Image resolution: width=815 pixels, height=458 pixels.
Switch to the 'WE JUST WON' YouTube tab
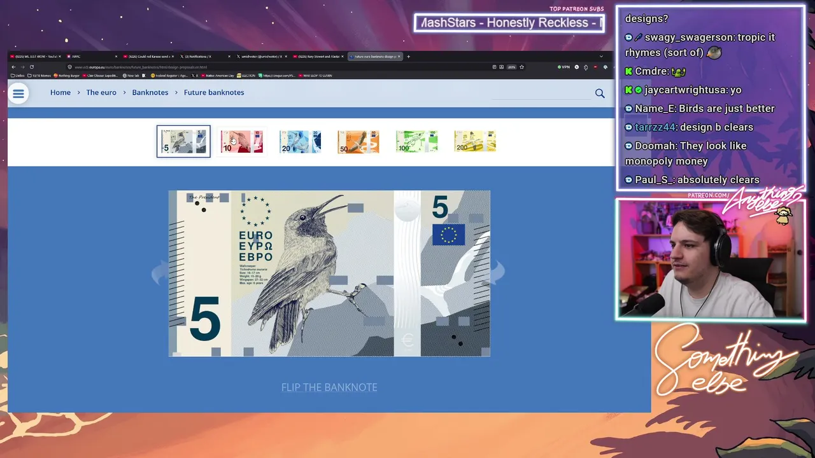click(x=36, y=57)
